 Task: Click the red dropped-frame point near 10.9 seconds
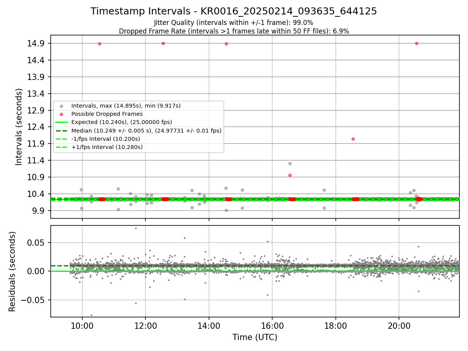coord(290,175)
